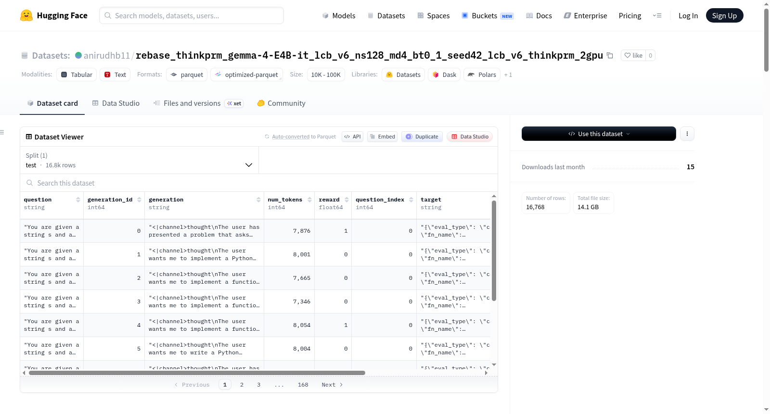Open the Buckets menu item
The width and height of the screenshot is (770, 414).
[x=488, y=15]
